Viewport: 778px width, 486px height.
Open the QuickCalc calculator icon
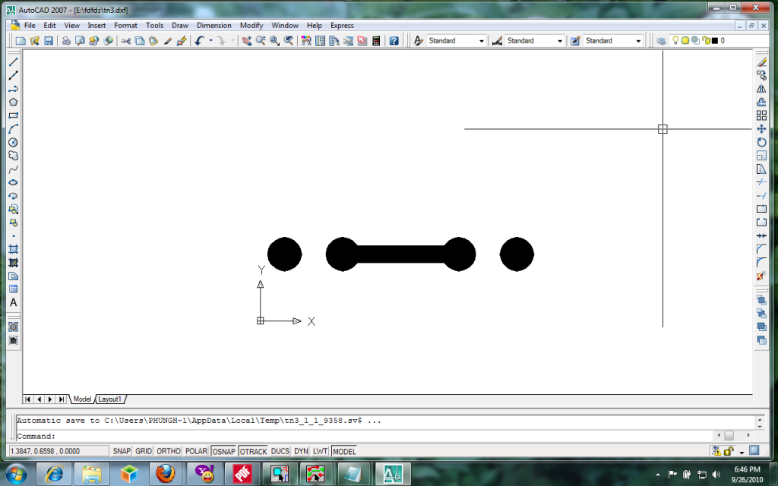pyautogui.click(x=376, y=41)
